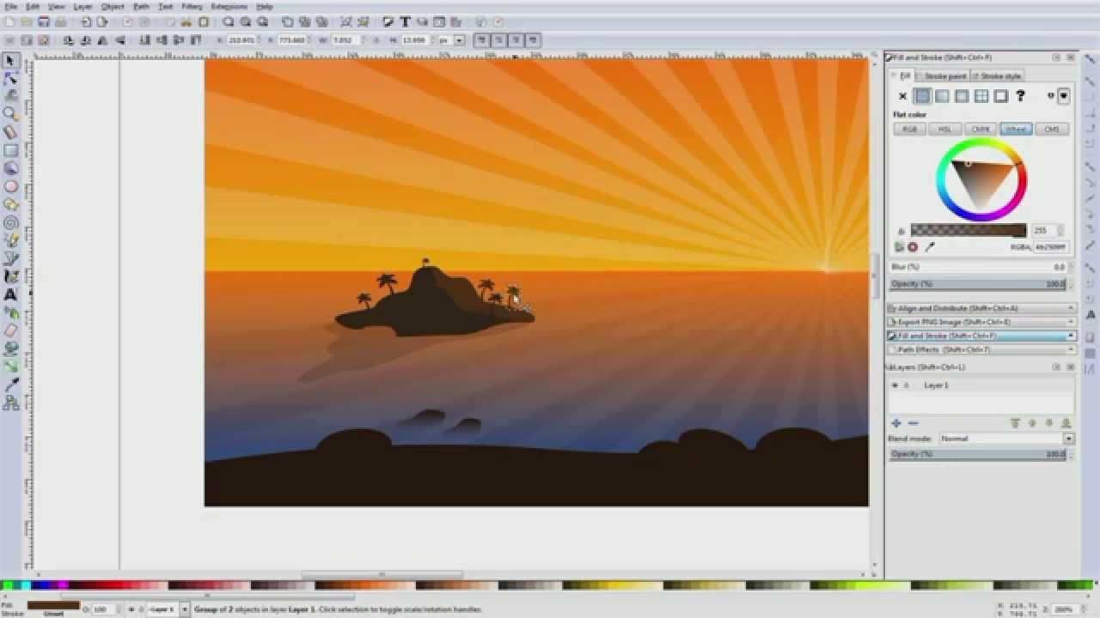
Task: Select the Zoom tool in toolbox
Action: point(11,114)
